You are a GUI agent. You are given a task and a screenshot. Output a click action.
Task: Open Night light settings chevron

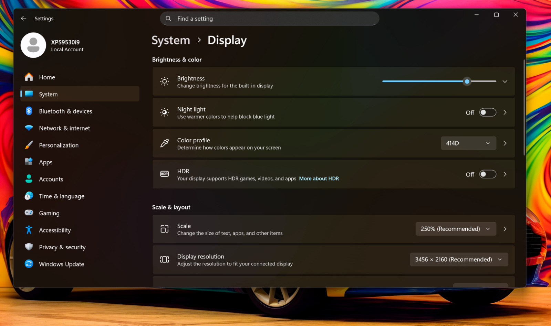[505, 112]
